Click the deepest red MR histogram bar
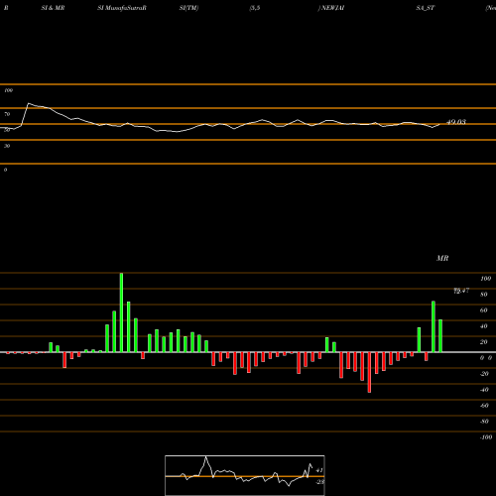496x496 pixels. [369, 372]
